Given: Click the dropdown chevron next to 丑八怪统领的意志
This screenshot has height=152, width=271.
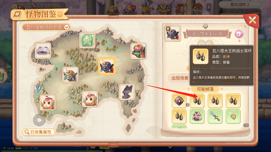Looking at the screenshot, I should (x=67, y=27).
